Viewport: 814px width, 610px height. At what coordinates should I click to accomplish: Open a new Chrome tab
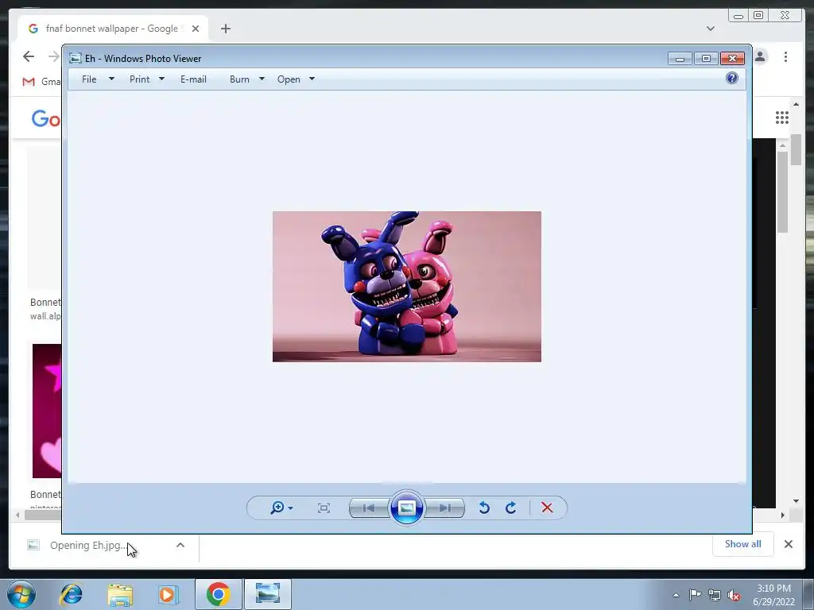[225, 29]
